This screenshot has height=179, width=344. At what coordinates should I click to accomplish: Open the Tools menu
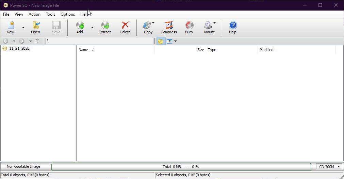[51, 14]
